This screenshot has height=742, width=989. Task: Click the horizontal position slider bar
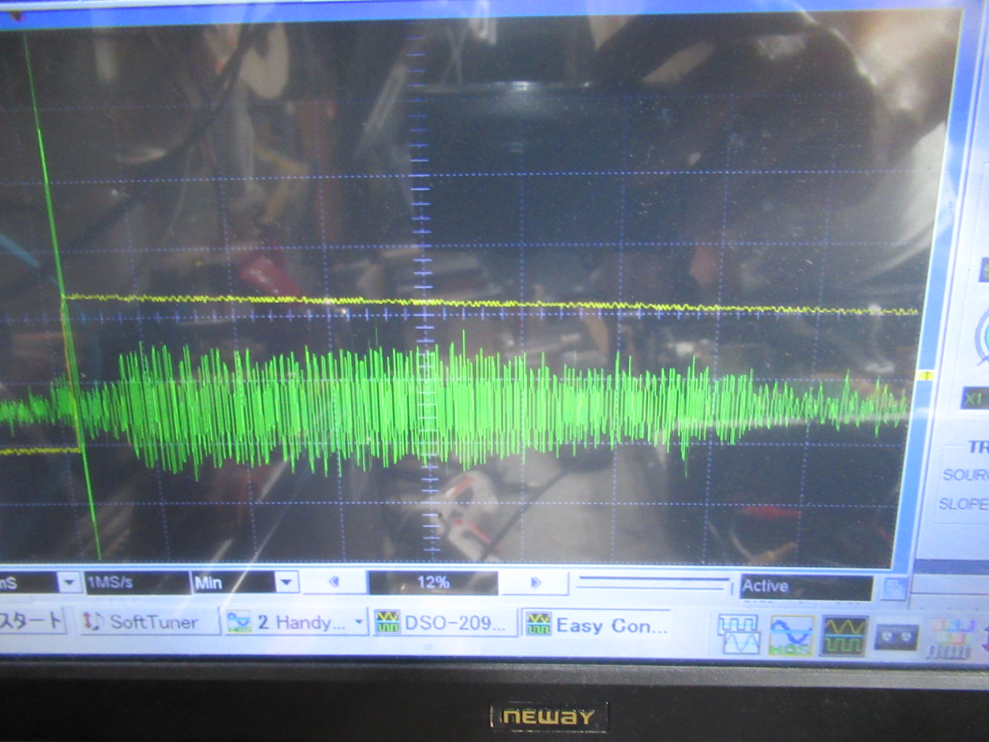pos(653,584)
